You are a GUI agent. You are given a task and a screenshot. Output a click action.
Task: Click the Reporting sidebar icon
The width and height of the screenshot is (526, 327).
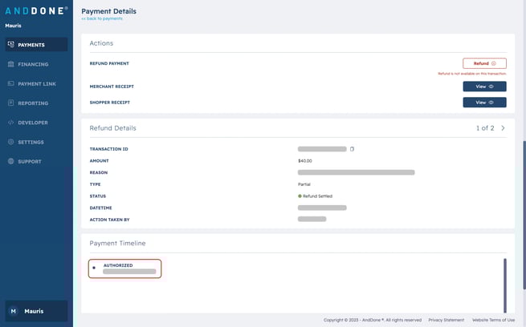[10, 103]
